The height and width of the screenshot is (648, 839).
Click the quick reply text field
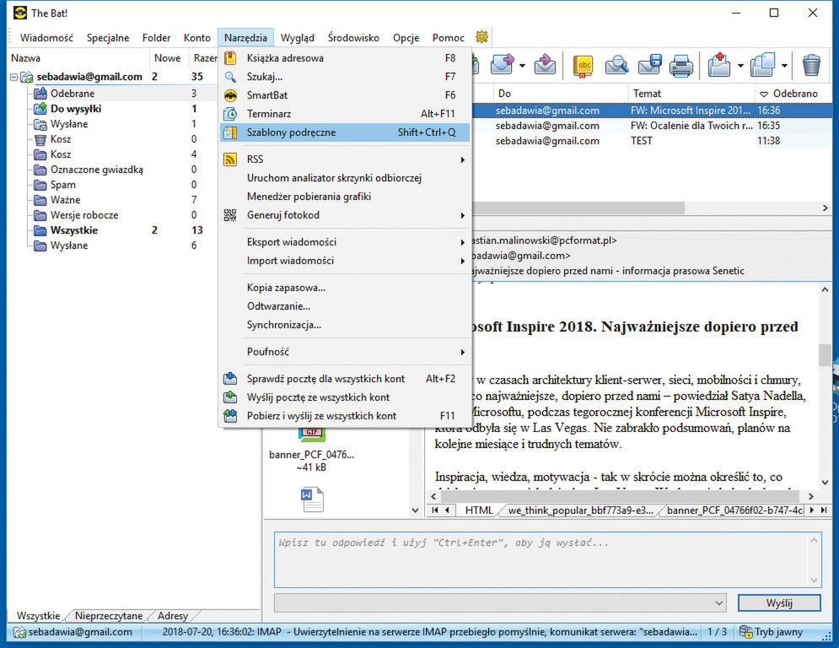click(x=546, y=559)
